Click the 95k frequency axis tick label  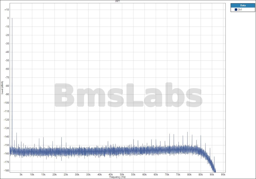pyautogui.click(x=223, y=174)
